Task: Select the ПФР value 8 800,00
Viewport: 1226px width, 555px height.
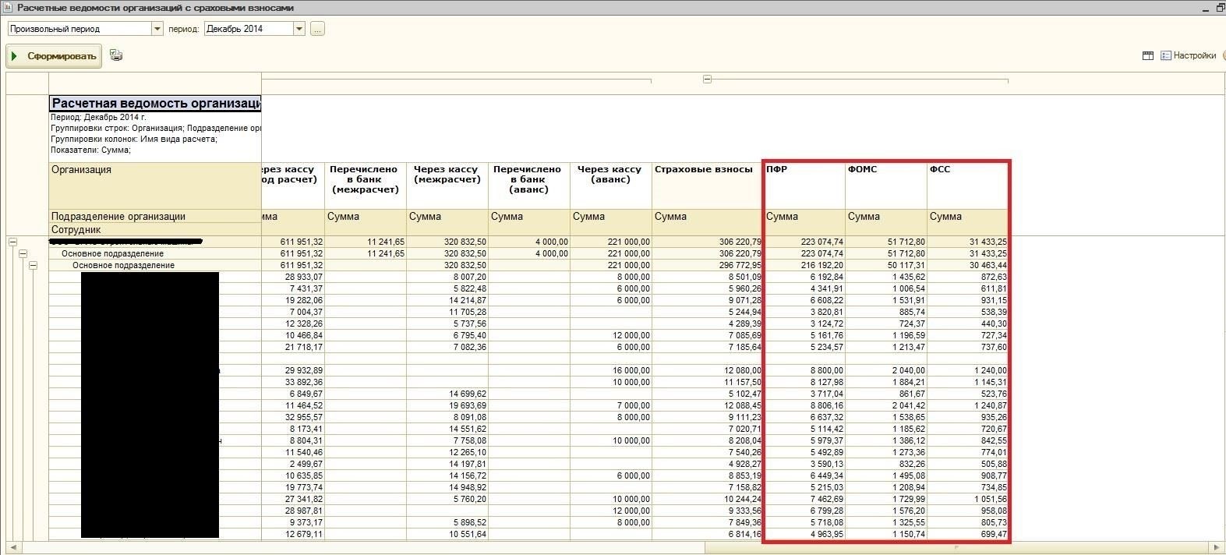Action: click(x=804, y=371)
